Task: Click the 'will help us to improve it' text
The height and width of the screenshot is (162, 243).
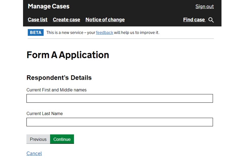Action: pos(136,33)
